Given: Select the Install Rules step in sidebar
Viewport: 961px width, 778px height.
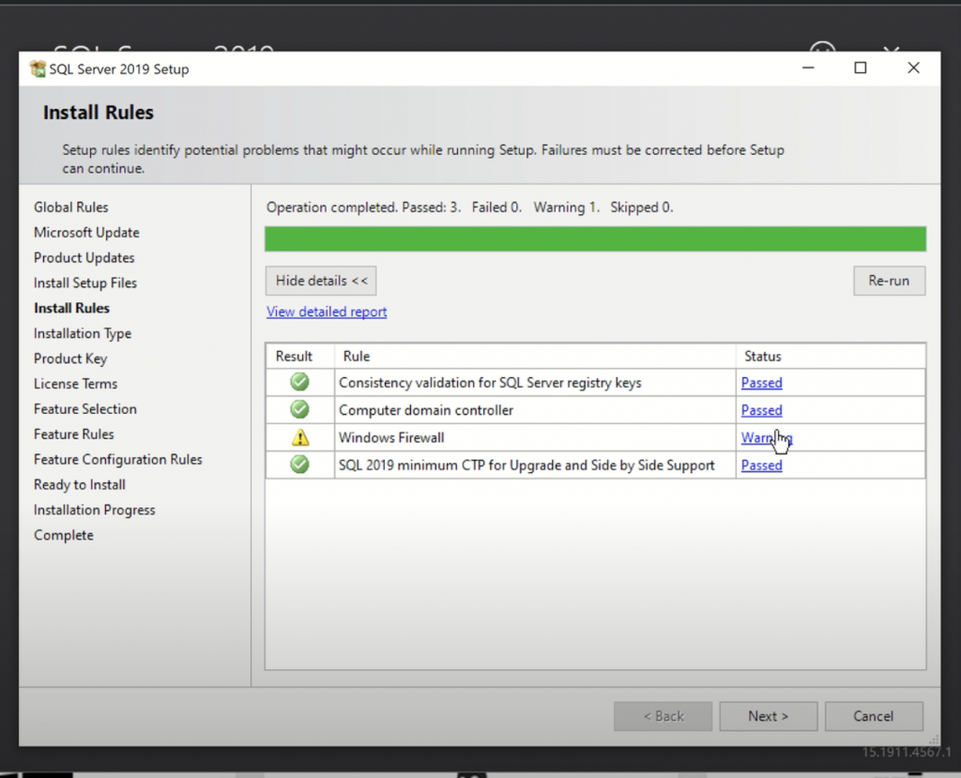Looking at the screenshot, I should point(71,308).
